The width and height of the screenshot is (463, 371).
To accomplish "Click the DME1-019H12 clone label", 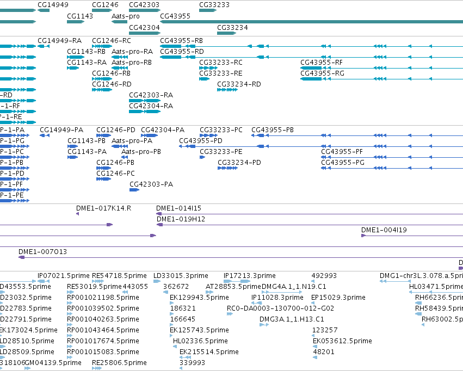I will [x=181, y=219].
